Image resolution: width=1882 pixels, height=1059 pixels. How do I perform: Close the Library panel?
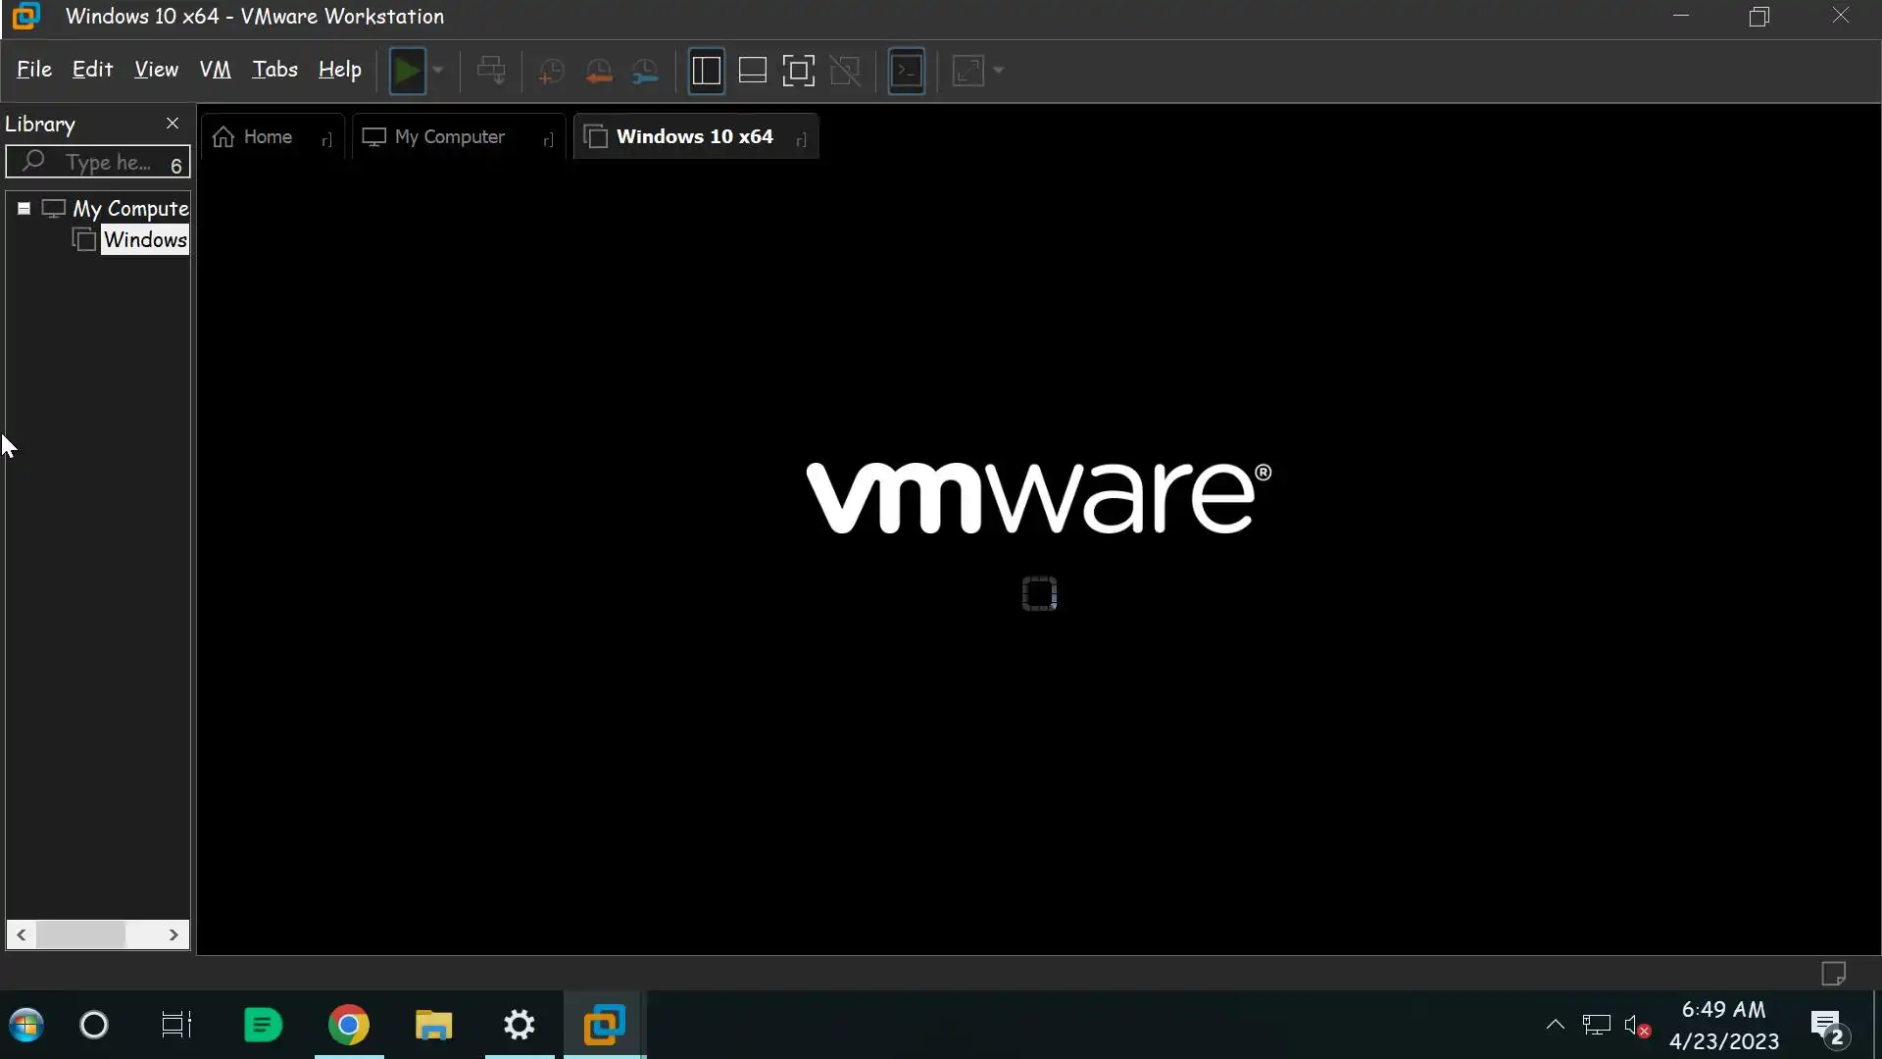(x=173, y=124)
